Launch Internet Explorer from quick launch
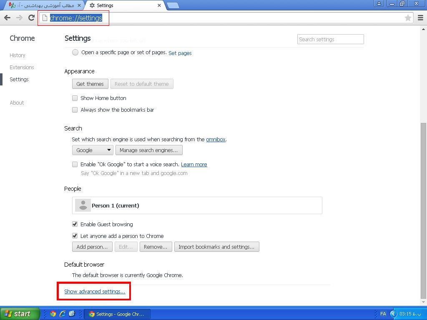Viewport: 427px width, 320px height. coord(63,314)
